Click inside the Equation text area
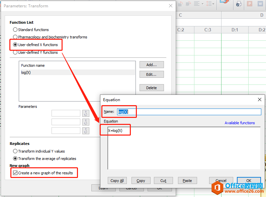The height and width of the screenshot is (197, 266). pyautogui.click(x=184, y=148)
